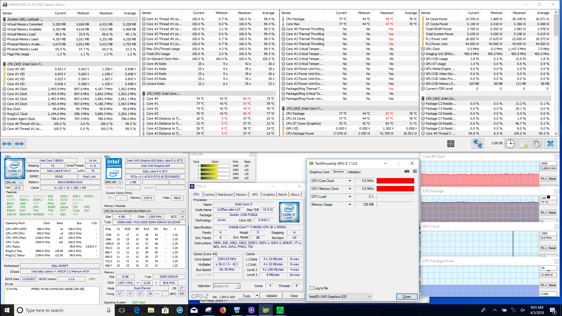This screenshot has height=316, width=562.
Task: Click the blue X close sensors icon
Action: pyautogui.click(x=550, y=144)
